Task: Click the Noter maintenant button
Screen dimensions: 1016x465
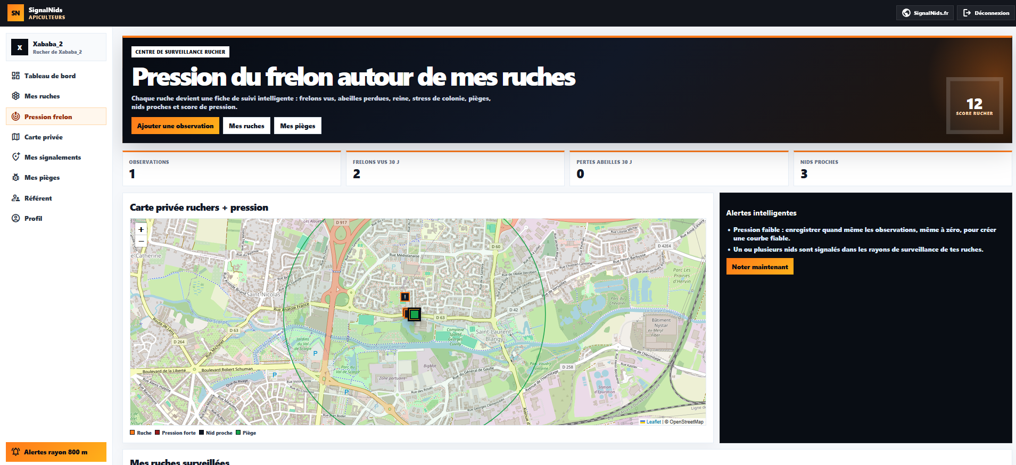Action: click(x=759, y=267)
